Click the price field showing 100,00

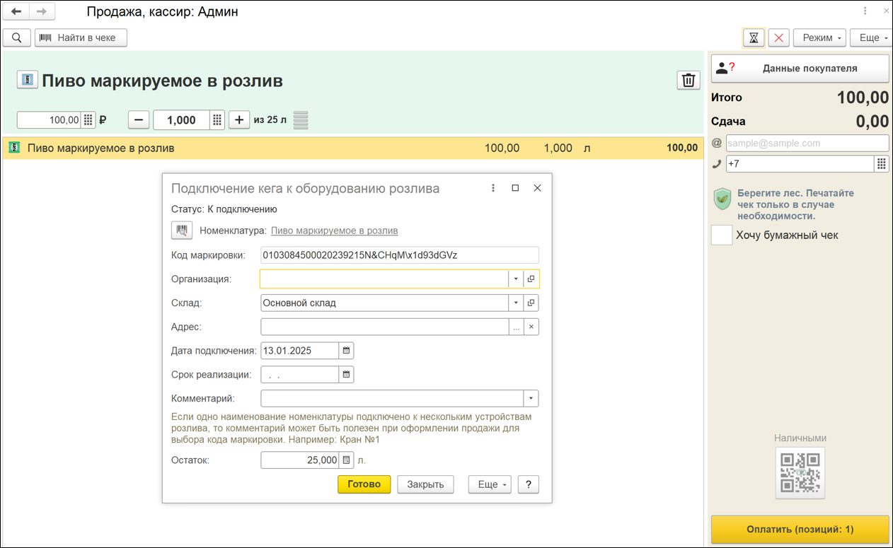[48, 120]
